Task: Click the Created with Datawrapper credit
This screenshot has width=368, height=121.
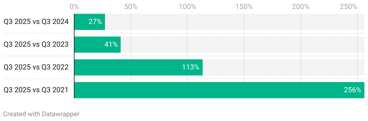Action: (x=41, y=114)
